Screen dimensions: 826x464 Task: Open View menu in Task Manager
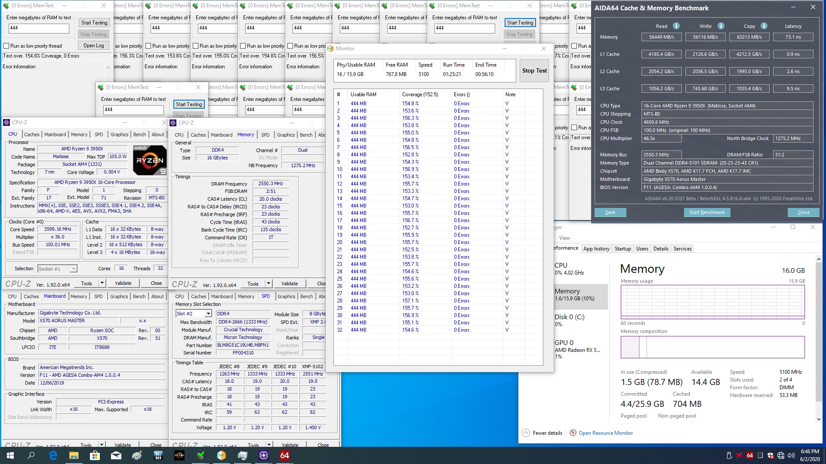click(564, 238)
